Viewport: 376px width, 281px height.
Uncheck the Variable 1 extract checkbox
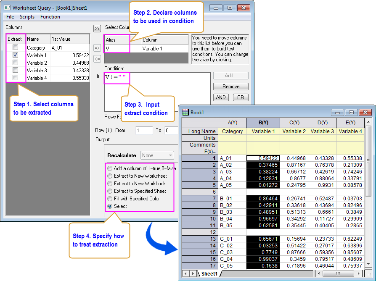click(x=15, y=55)
